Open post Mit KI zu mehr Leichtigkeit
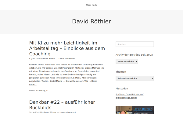This screenshot has width=183, height=114. (x=67, y=48)
